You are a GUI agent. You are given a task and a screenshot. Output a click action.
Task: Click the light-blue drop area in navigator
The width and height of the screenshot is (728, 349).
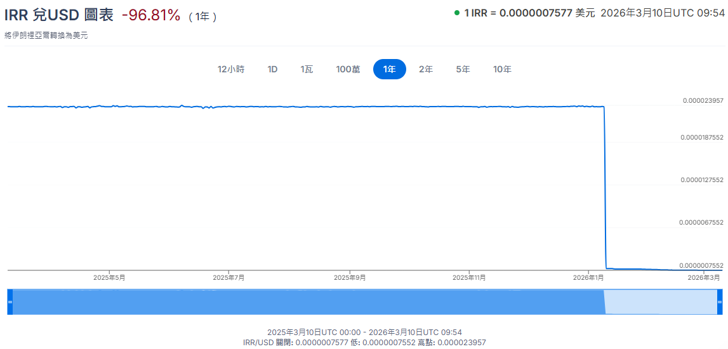pos(660,302)
